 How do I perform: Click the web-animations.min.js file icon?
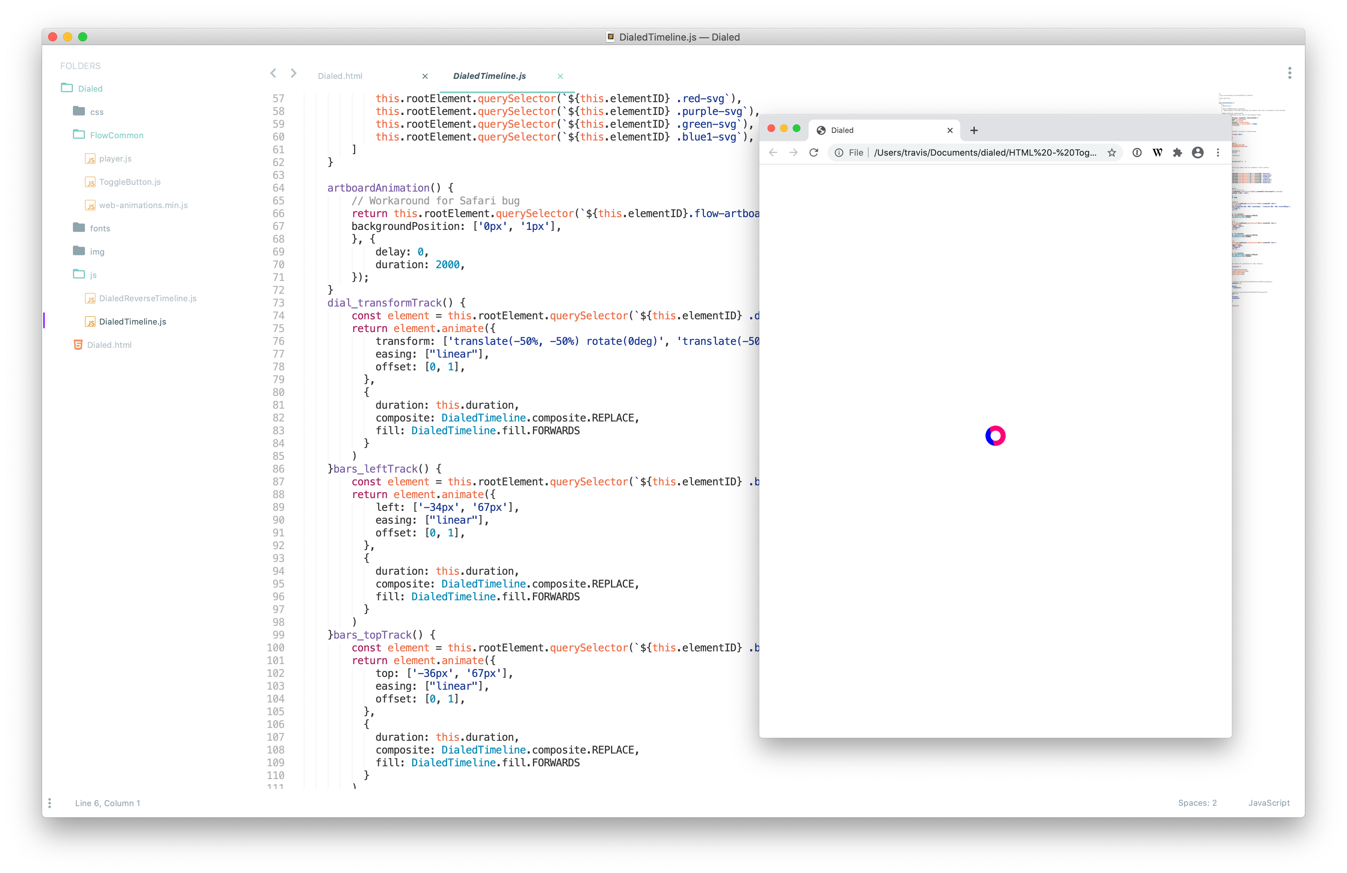(90, 205)
